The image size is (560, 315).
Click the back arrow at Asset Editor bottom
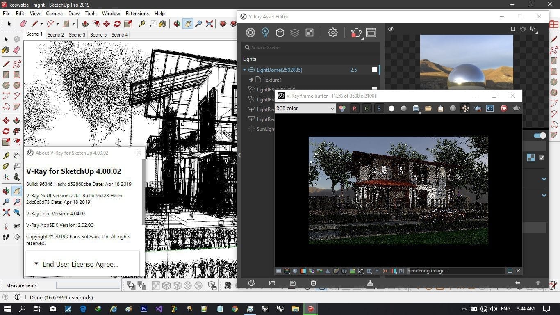[x=517, y=283]
